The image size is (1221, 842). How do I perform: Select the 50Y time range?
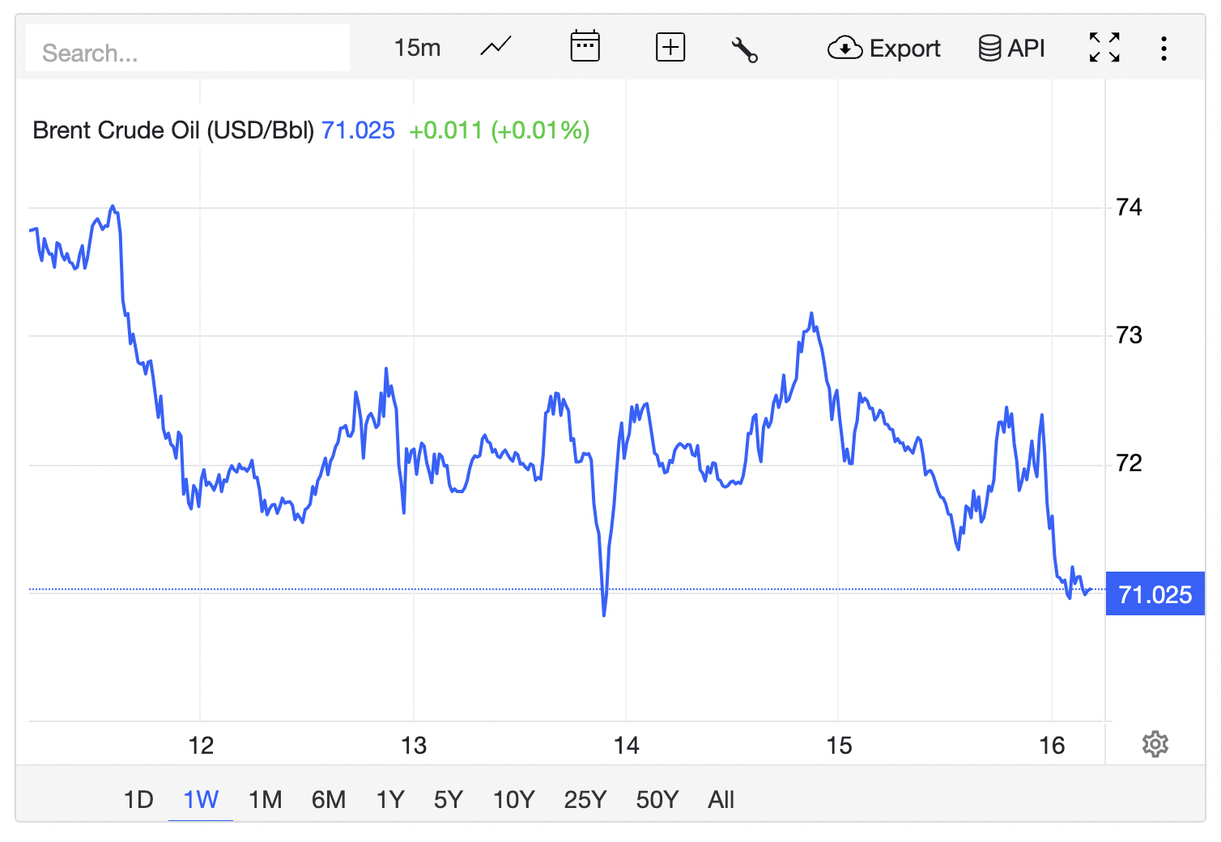[657, 800]
